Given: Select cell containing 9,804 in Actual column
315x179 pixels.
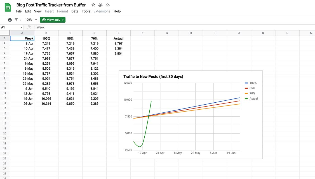Looking at the screenshot, I should click(x=119, y=53).
